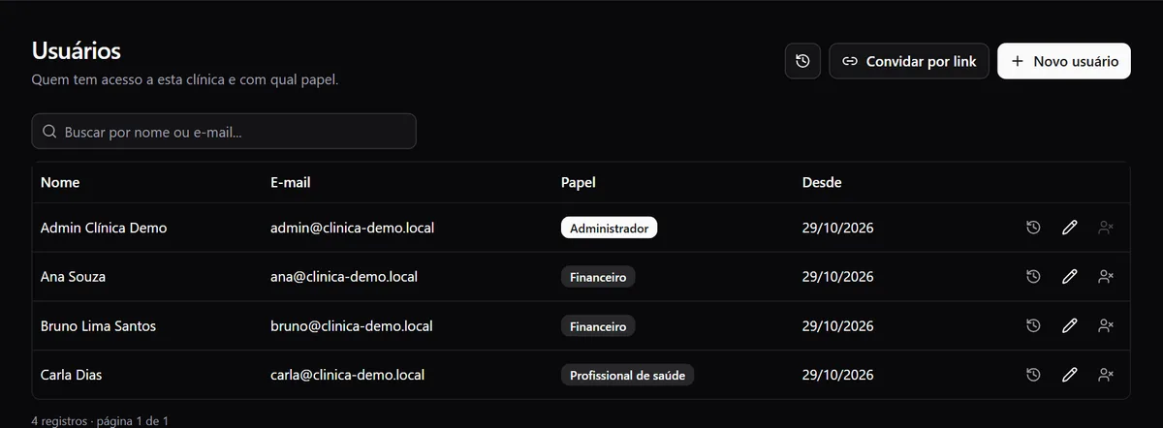The image size is (1163, 428).
Task: Edit Carla Dias with pencil icon
Action: (x=1069, y=374)
